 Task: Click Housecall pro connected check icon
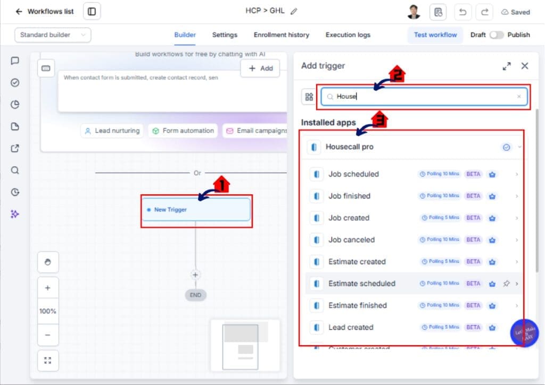507,147
